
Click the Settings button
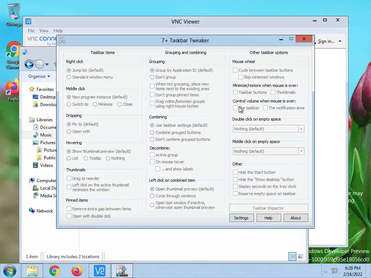[x=241, y=218]
